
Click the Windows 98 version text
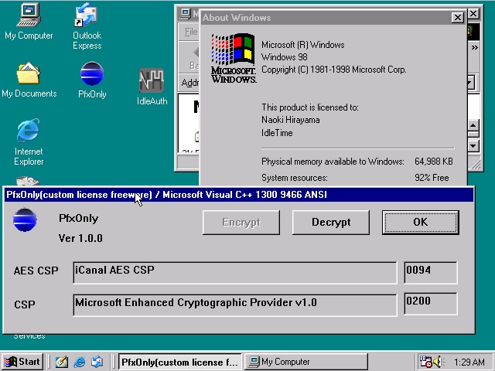coord(284,57)
